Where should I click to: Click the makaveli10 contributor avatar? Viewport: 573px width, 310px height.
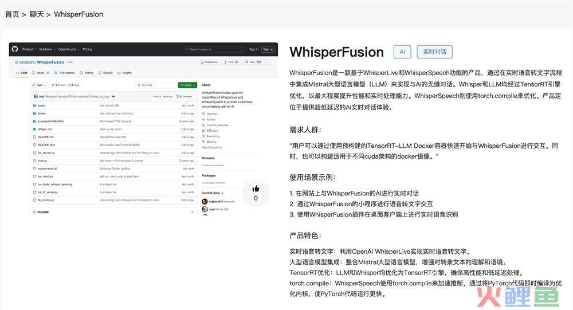(205, 202)
